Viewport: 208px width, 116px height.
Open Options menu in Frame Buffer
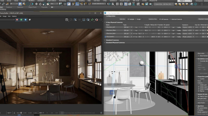pos(14,16)
